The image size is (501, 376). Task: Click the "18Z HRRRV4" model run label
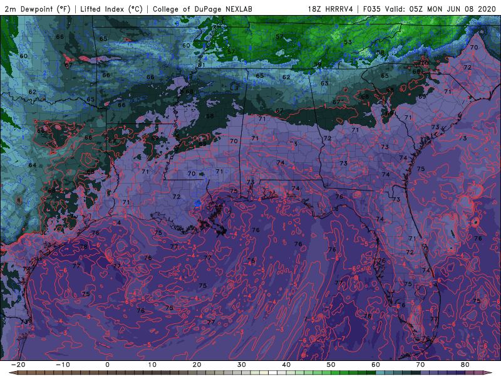coord(331,9)
